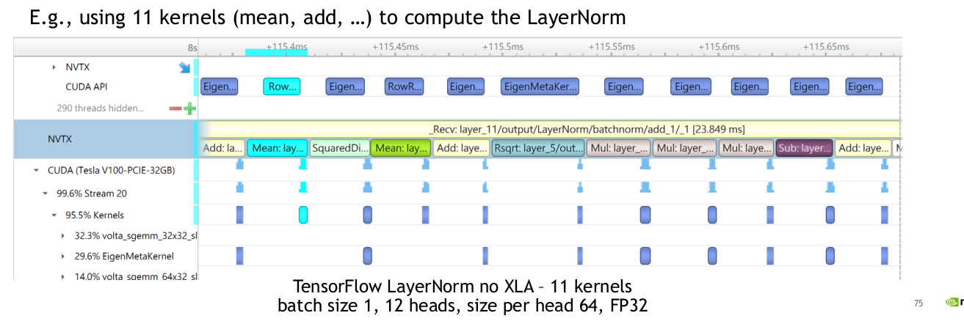Collapse the CUDA (Tesla V100-PCIE-32GB) row
Viewport: 964px width, 321px height.
coord(36,171)
